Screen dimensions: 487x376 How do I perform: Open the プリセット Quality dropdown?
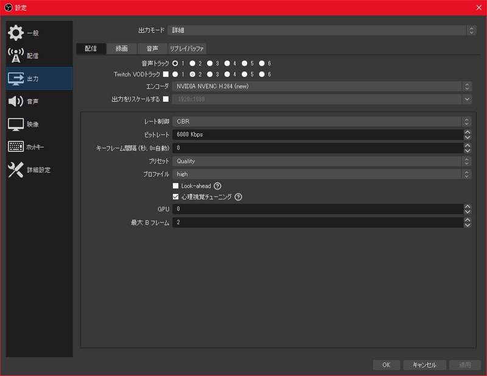point(322,161)
